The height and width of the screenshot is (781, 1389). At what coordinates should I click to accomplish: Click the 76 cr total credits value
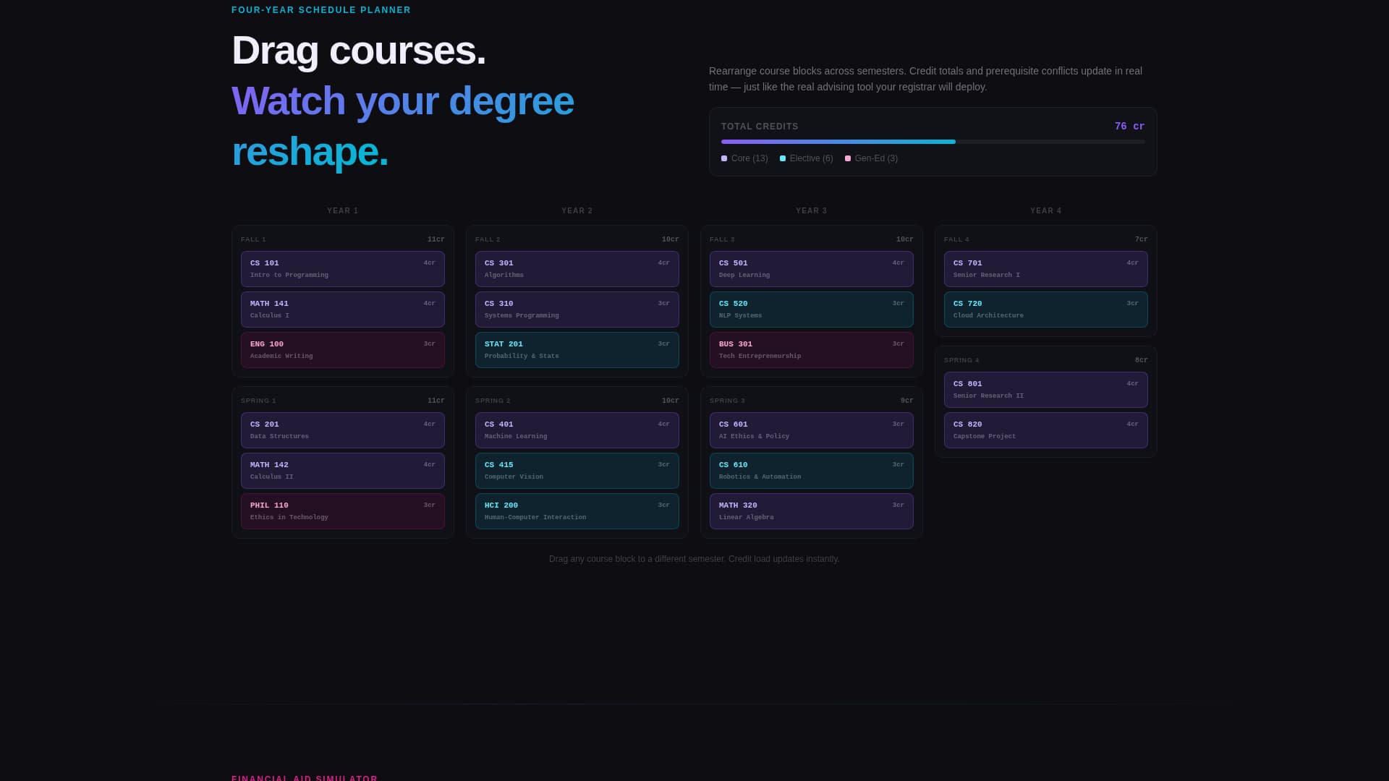(1129, 127)
